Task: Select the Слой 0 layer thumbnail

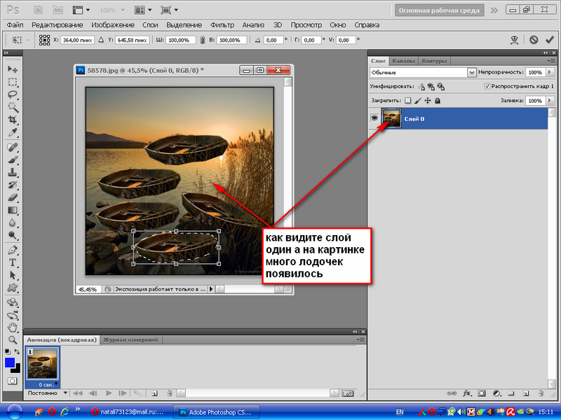Action: (391, 118)
